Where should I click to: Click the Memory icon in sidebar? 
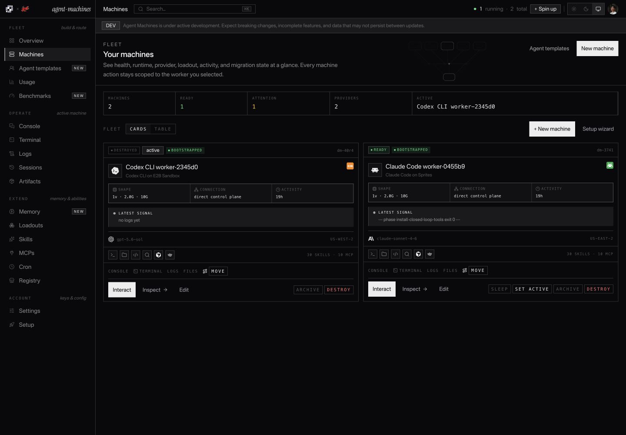[12, 211]
